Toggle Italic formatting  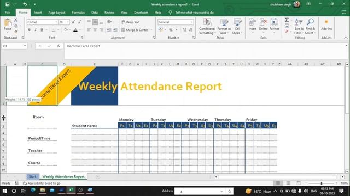click(36, 30)
